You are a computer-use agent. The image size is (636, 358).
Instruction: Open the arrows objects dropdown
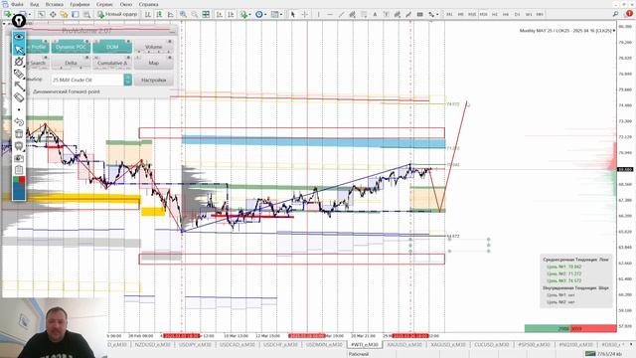(433, 14)
